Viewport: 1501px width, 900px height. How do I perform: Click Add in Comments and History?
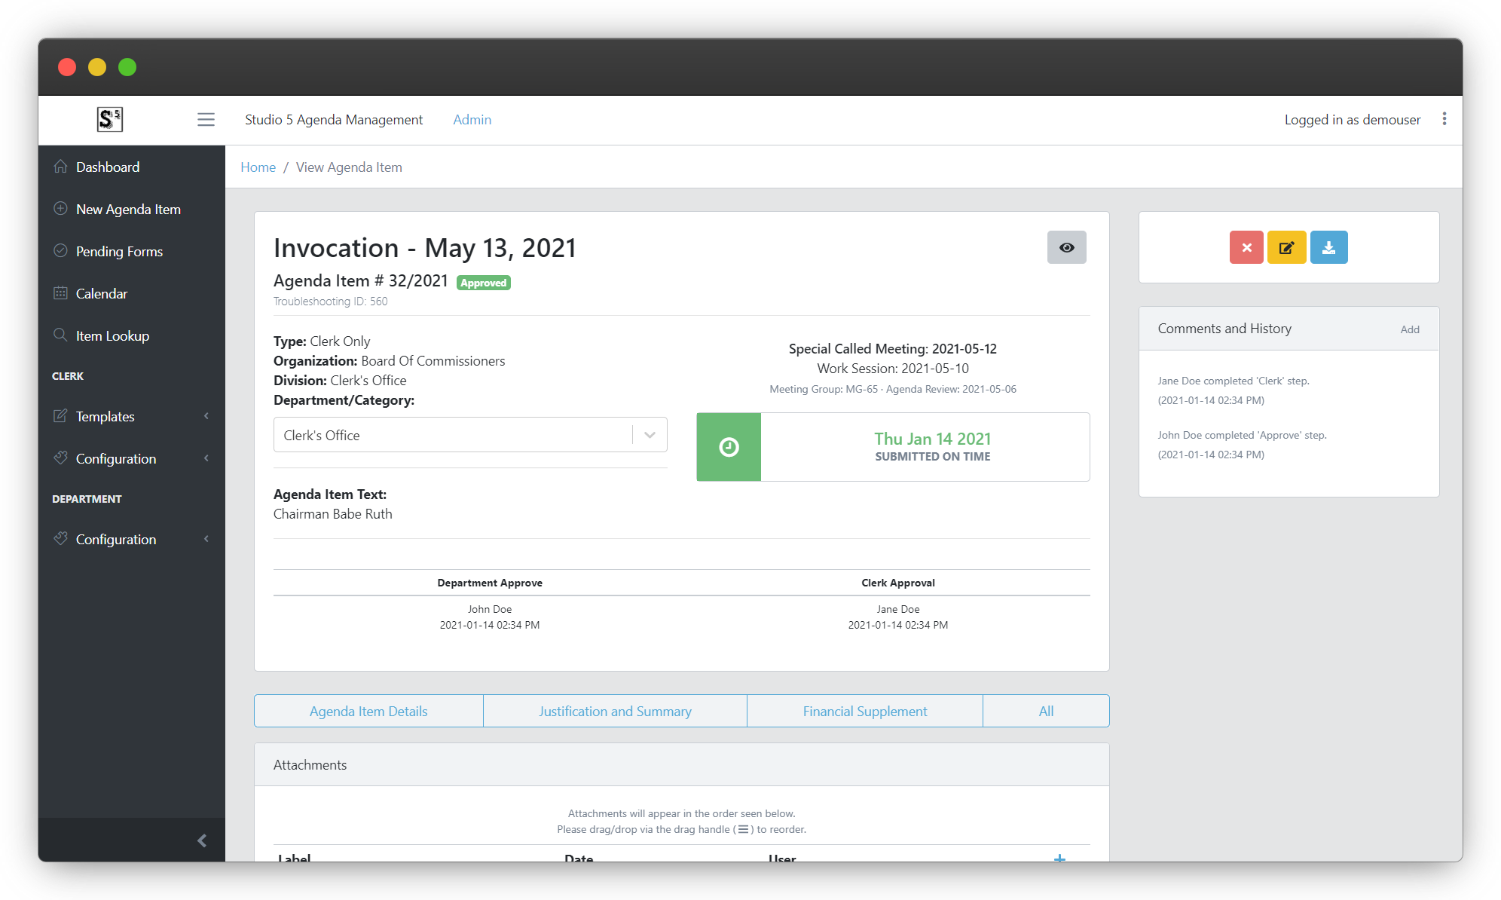click(x=1409, y=329)
